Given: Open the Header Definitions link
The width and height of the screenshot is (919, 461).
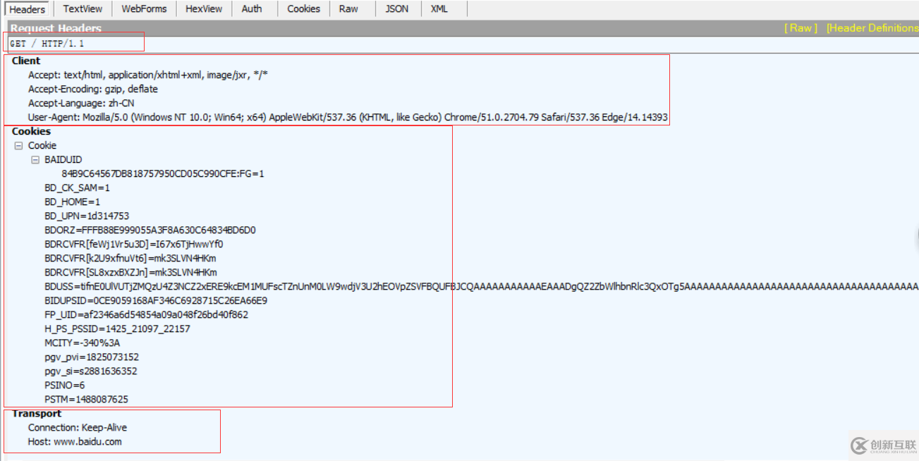Looking at the screenshot, I should 872,28.
